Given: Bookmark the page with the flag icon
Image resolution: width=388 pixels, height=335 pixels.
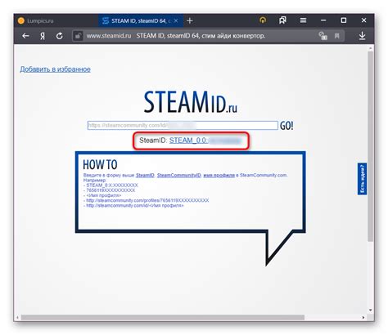Looking at the screenshot, I should [337, 36].
